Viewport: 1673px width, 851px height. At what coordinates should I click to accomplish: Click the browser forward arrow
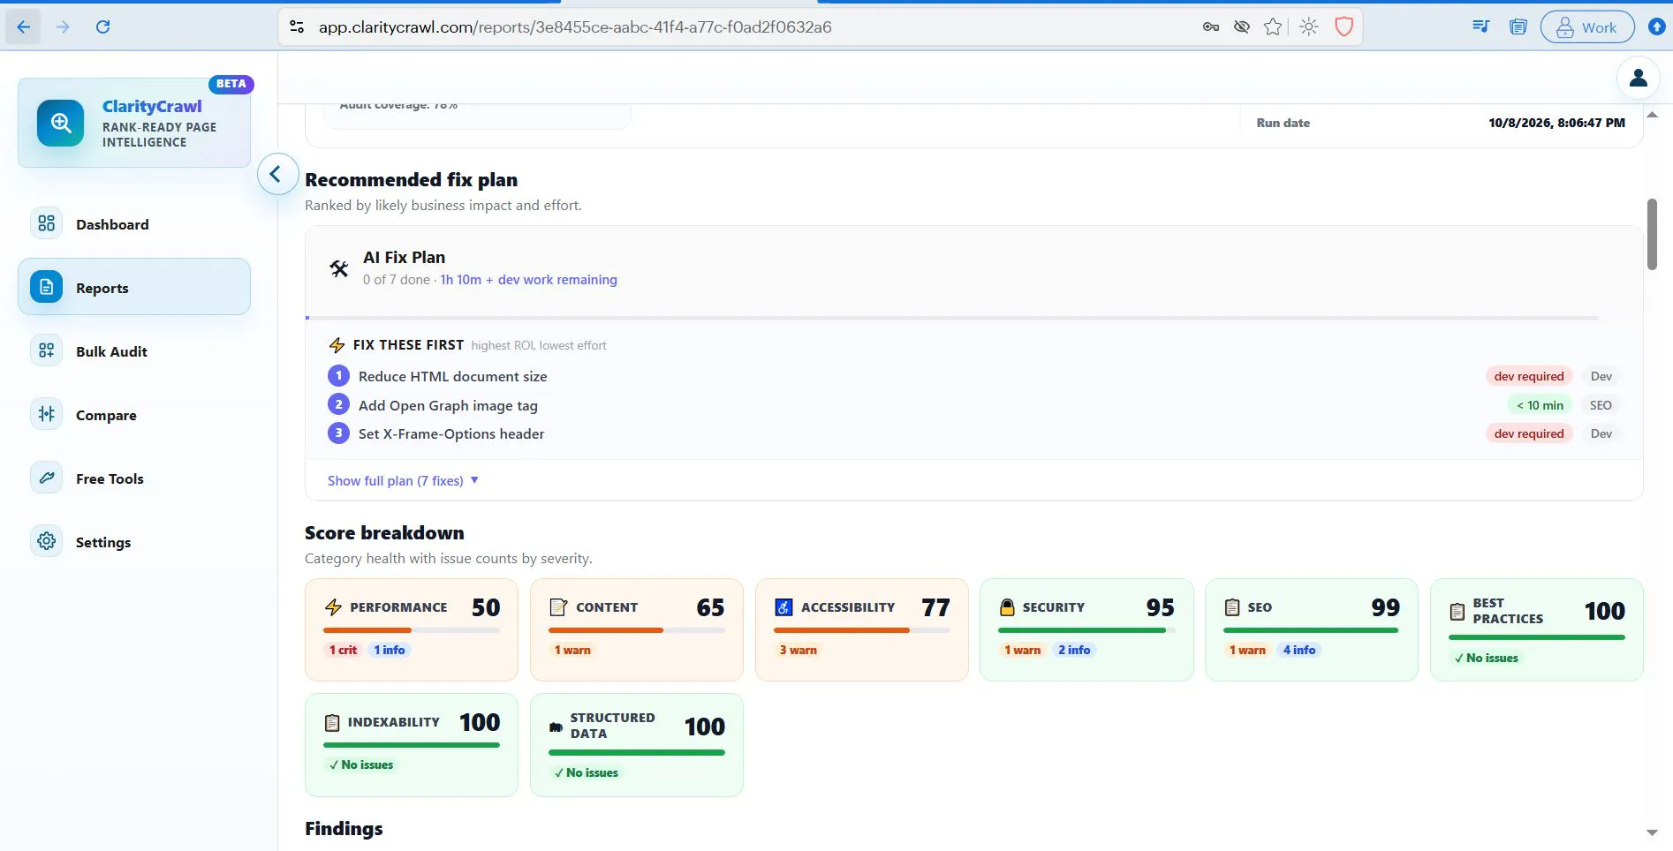[63, 26]
